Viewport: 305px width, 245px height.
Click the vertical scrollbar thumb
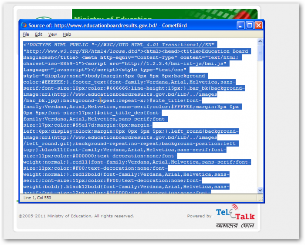coord(260,53)
